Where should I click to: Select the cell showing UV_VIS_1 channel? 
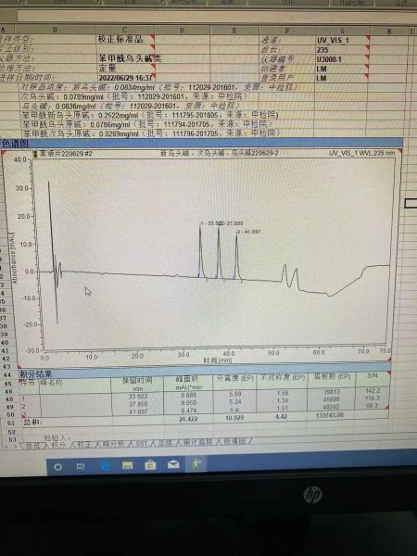(342, 40)
